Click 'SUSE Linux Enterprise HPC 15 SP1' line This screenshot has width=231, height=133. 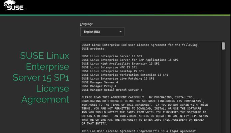[109, 67]
